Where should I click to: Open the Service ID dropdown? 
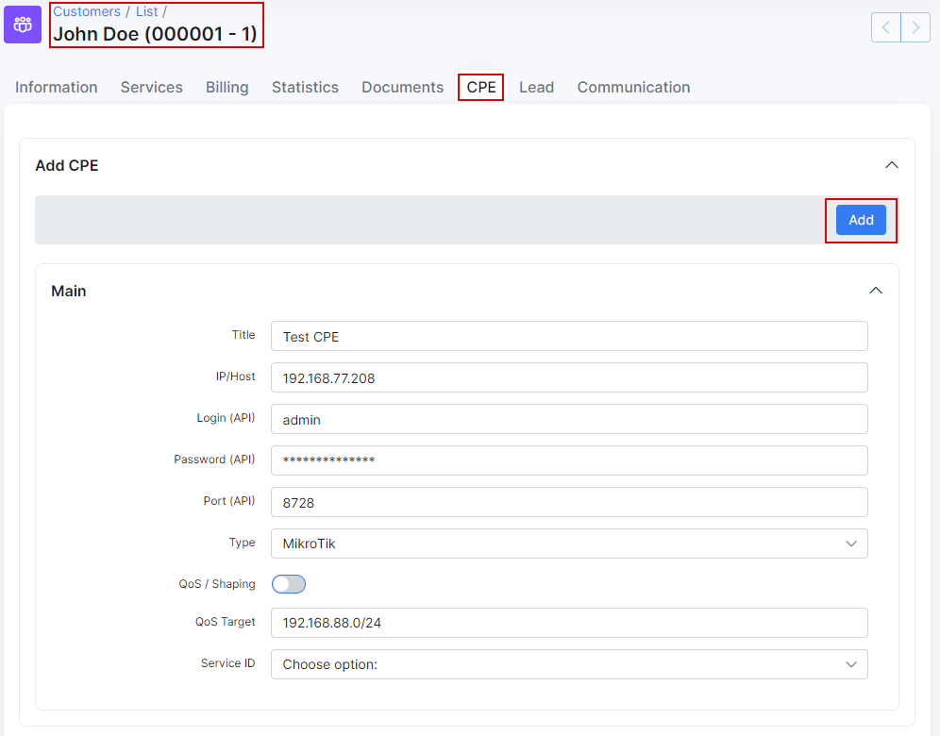[569, 664]
